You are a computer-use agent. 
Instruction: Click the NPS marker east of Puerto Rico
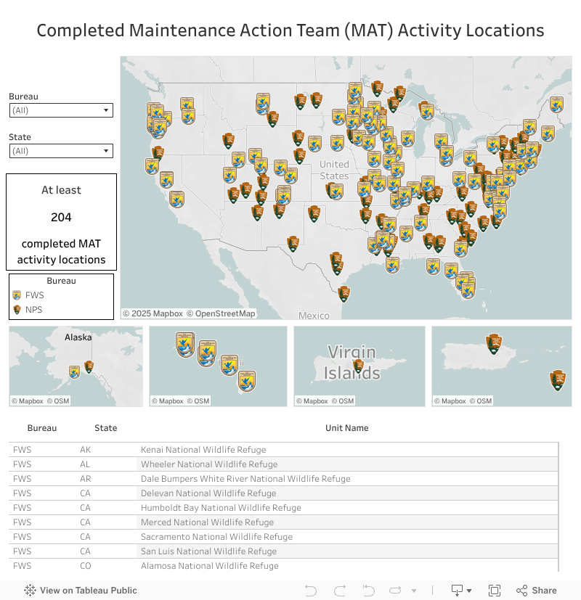[x=558, y=380]
